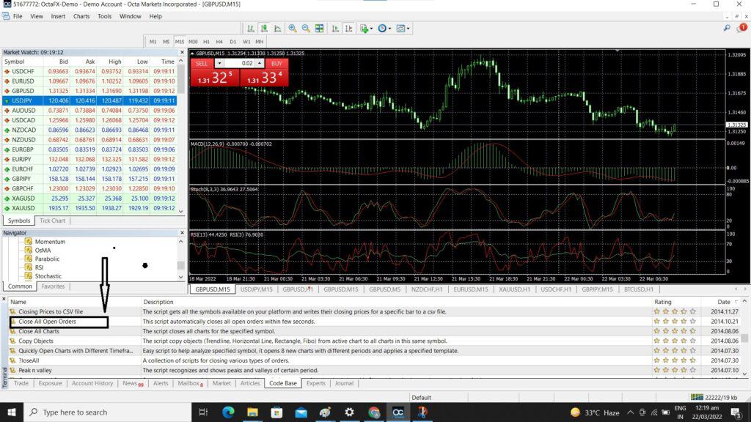Viewport: 751px width, 422px height.
Task: Expand the profile selector dropdown
Action: point(422,396)
